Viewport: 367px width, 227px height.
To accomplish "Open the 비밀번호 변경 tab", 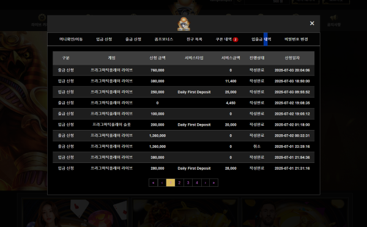I will click(296, 39).
